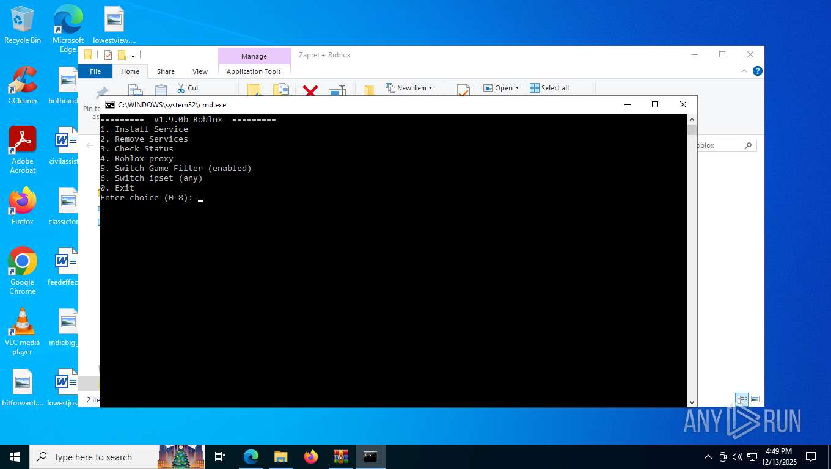This screenshot has height=469, width=831.
Task: Select the VLC media player desktop shortcut
Action: pyautogui.click(x=23, y=332)
